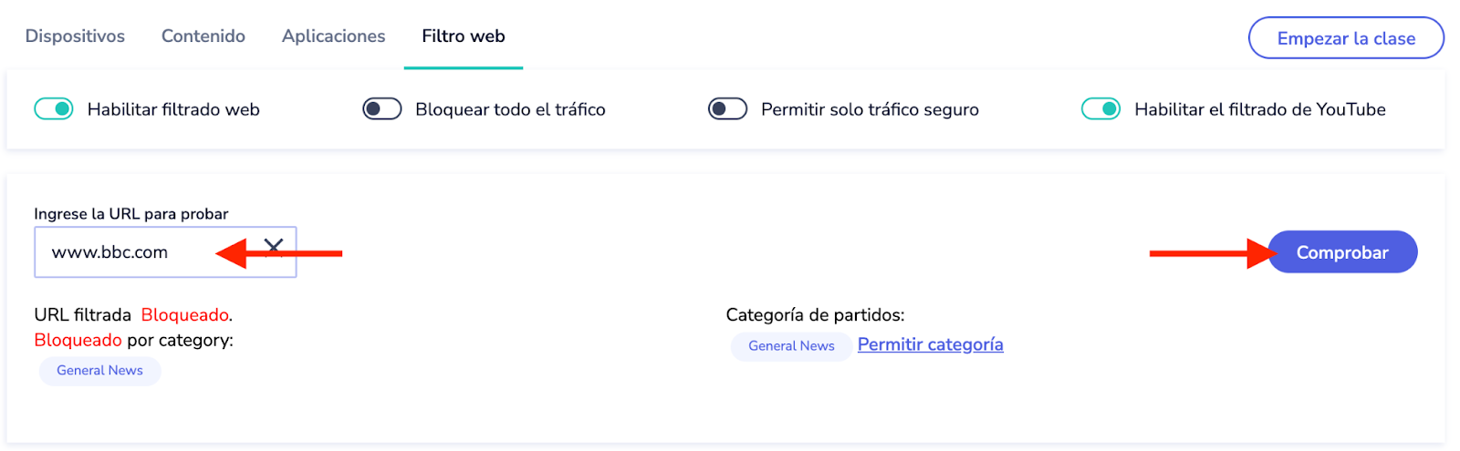The height and width of the screenshot is (451, 1460).
Task: Click the 'Ingrese la URL para probar' label
Action: pos(130,214)
